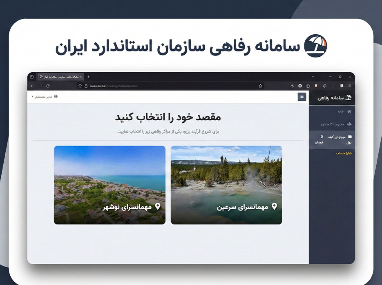Screen dimensions: 382x285
Task: Toggle the orange pinned extension in the toolbar
Action: click(317, 86)
